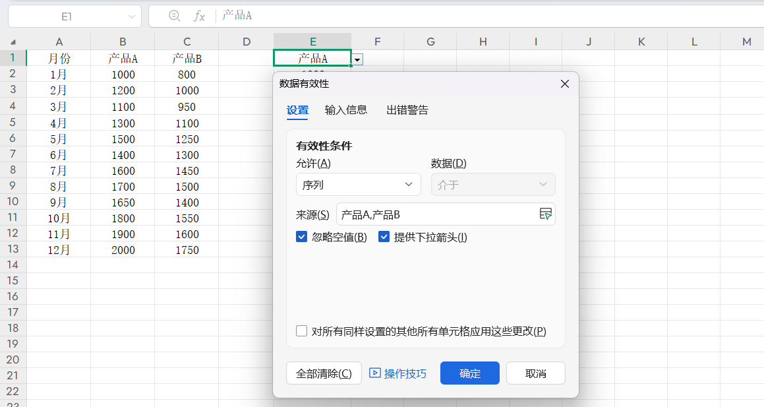Click the 来源 input containing 产品A,产品B
The height and width of the screenshot is (407, 764).
435,214
